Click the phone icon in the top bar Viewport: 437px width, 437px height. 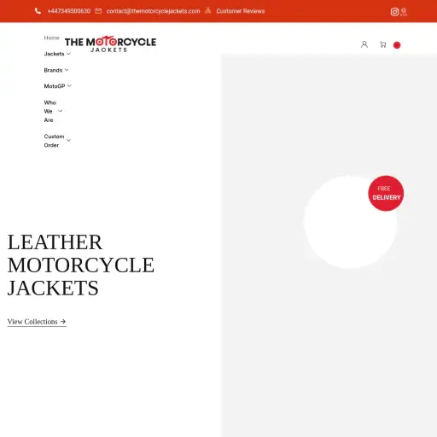pos(38,11)
